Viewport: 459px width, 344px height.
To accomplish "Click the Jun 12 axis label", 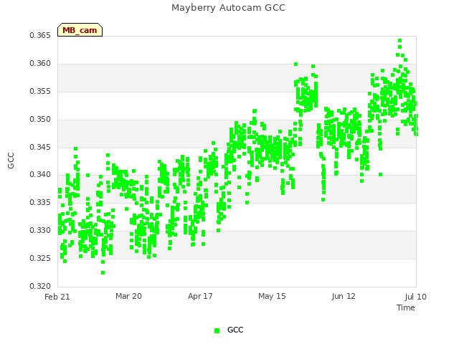I will (x=344, y=296).
